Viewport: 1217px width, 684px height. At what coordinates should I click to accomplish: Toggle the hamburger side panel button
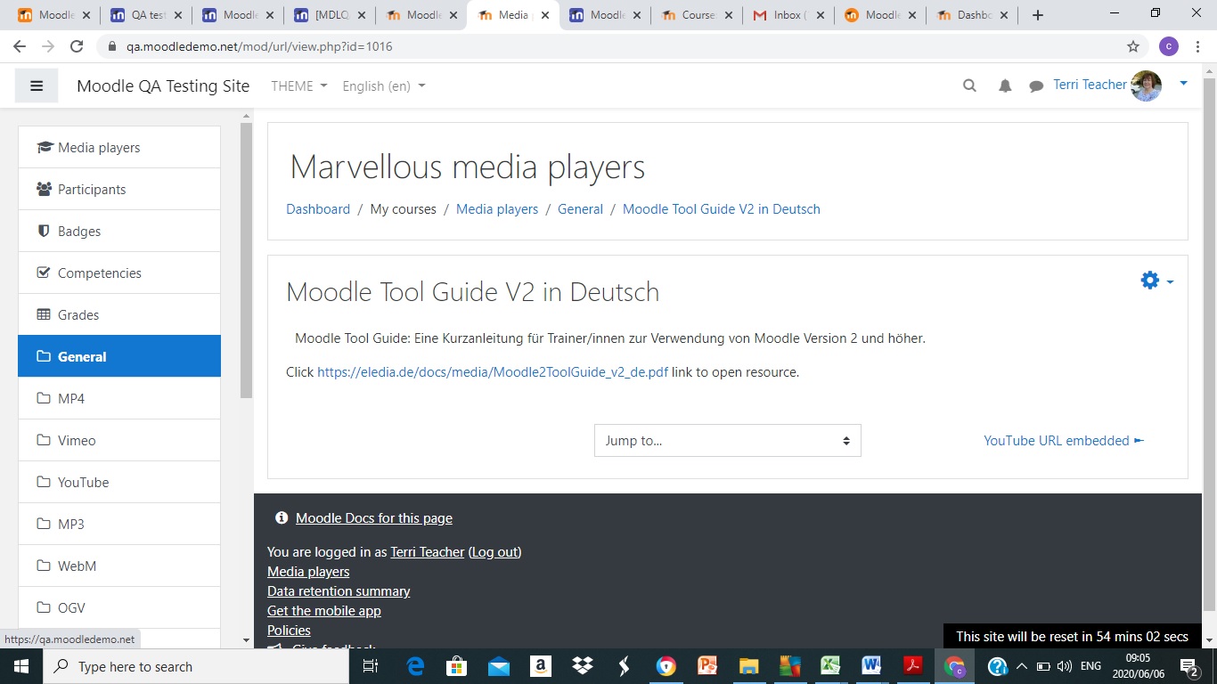[37, 85]
